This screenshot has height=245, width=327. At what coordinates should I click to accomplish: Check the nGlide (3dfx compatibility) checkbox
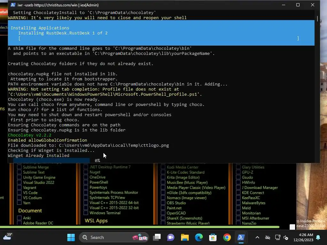[163, 192]
